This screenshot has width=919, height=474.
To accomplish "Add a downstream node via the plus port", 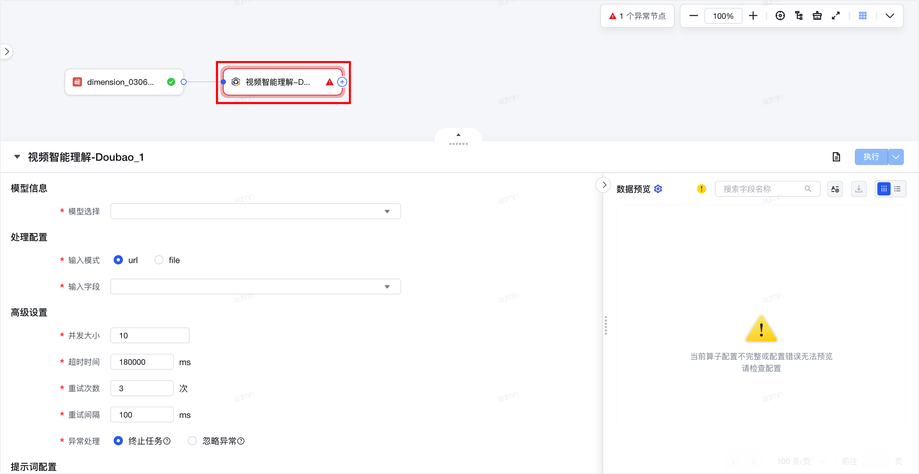I will click(x=342, y=82).
